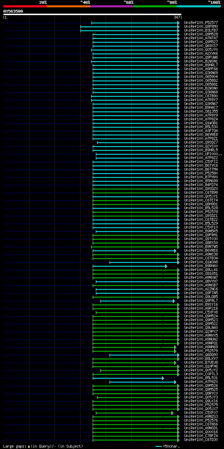Click hit label UniRef100_C6TD30
Viewport: 224px width, 449px height.
[x=201, y=440]
